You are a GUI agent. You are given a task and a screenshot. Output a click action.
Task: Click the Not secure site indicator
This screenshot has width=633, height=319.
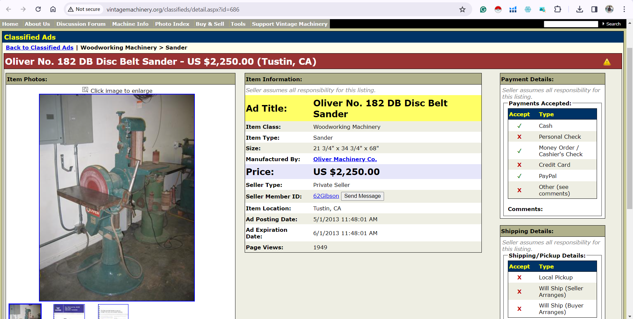[84, 9]
